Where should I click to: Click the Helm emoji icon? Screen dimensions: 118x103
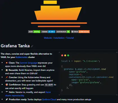click(6, 92)
